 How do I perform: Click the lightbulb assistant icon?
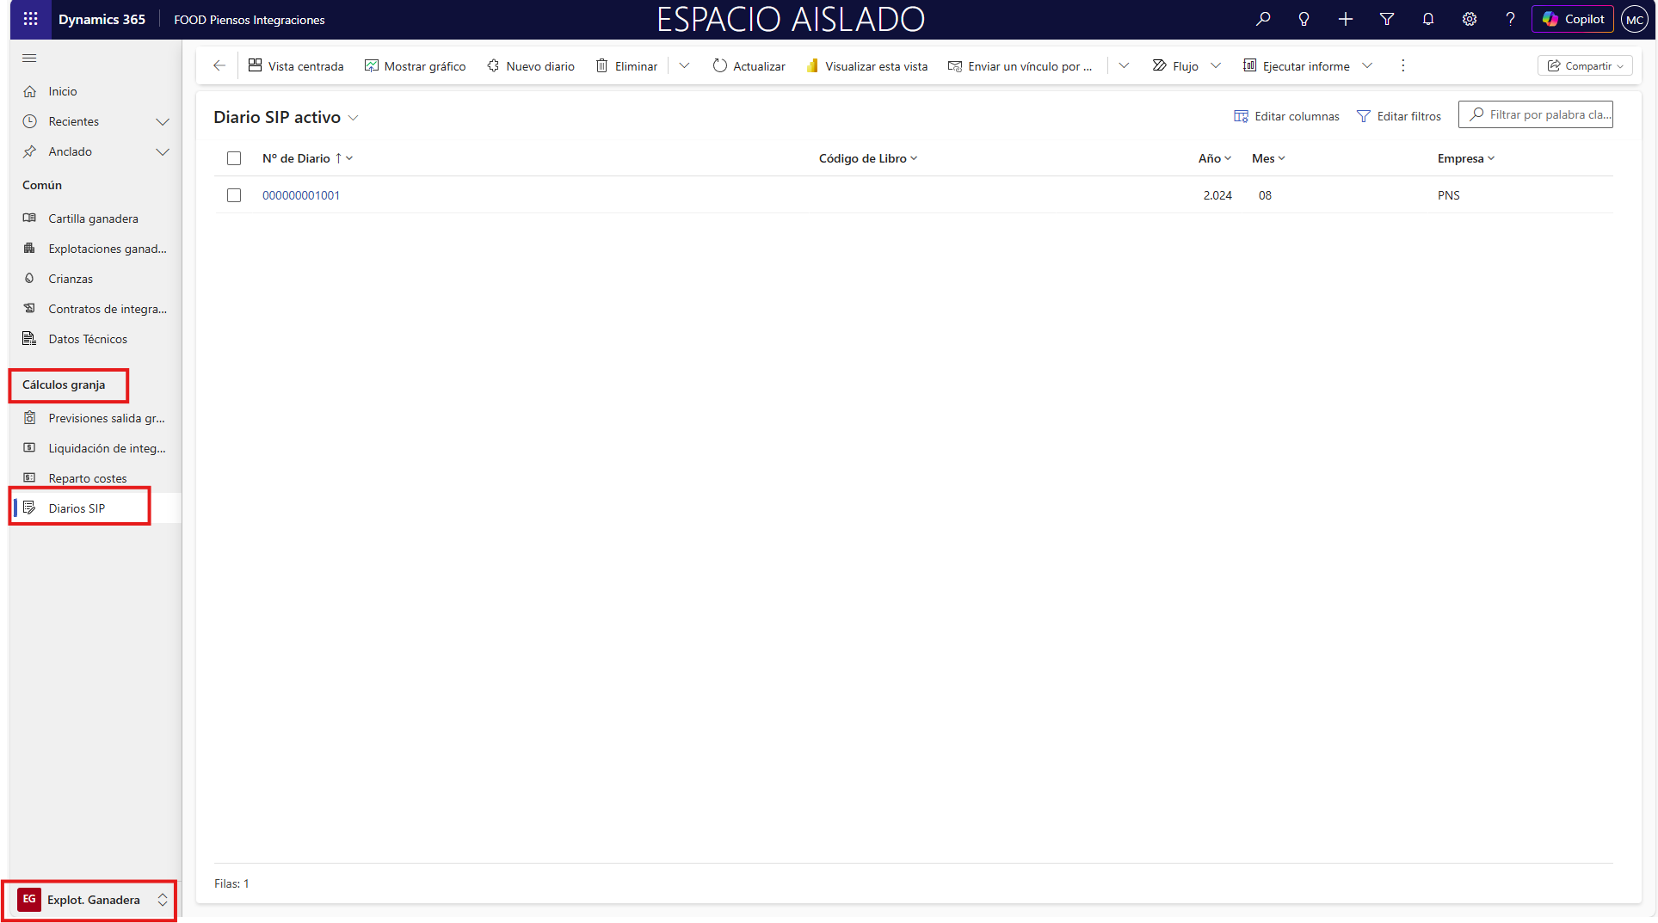pos(1304,19)
